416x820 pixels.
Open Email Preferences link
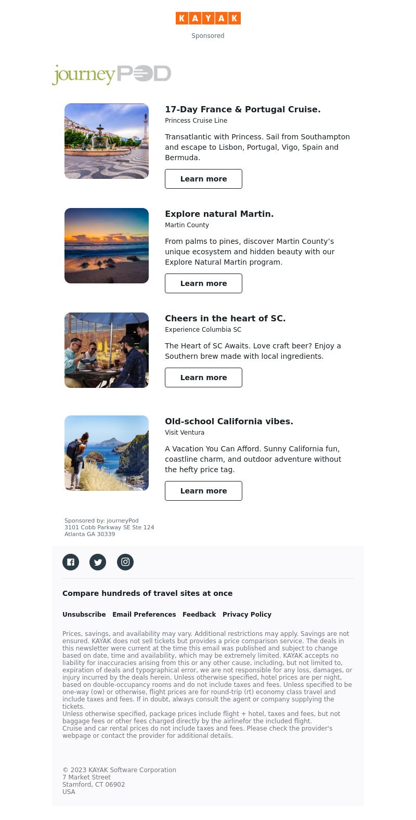click(144, 615)
